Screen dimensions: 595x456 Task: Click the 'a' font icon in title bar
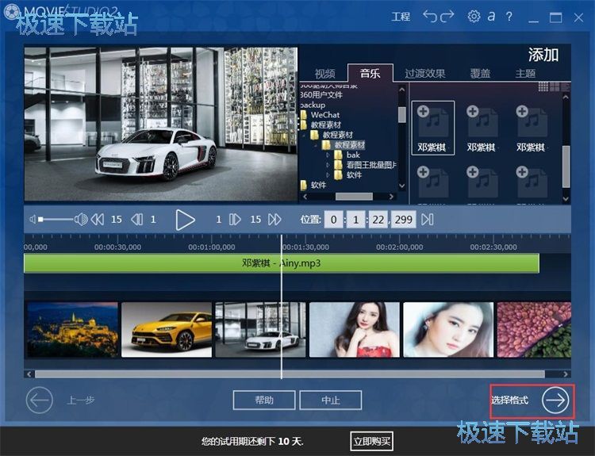click(491, 17)
